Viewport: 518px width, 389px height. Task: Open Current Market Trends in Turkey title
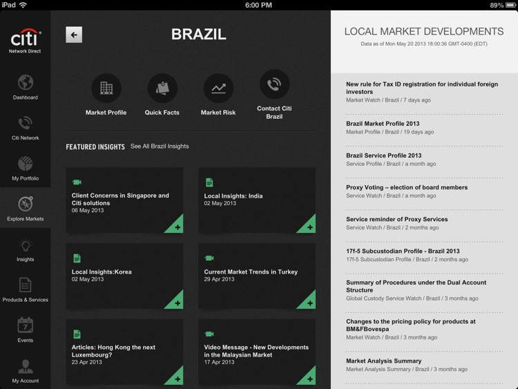pyautogui.click(x=251, y=272)
